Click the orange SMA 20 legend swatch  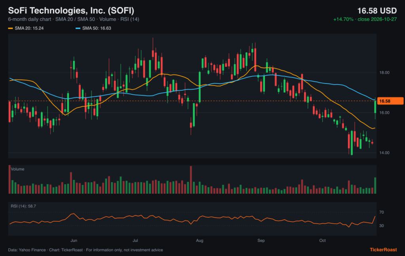pos(10,28)
